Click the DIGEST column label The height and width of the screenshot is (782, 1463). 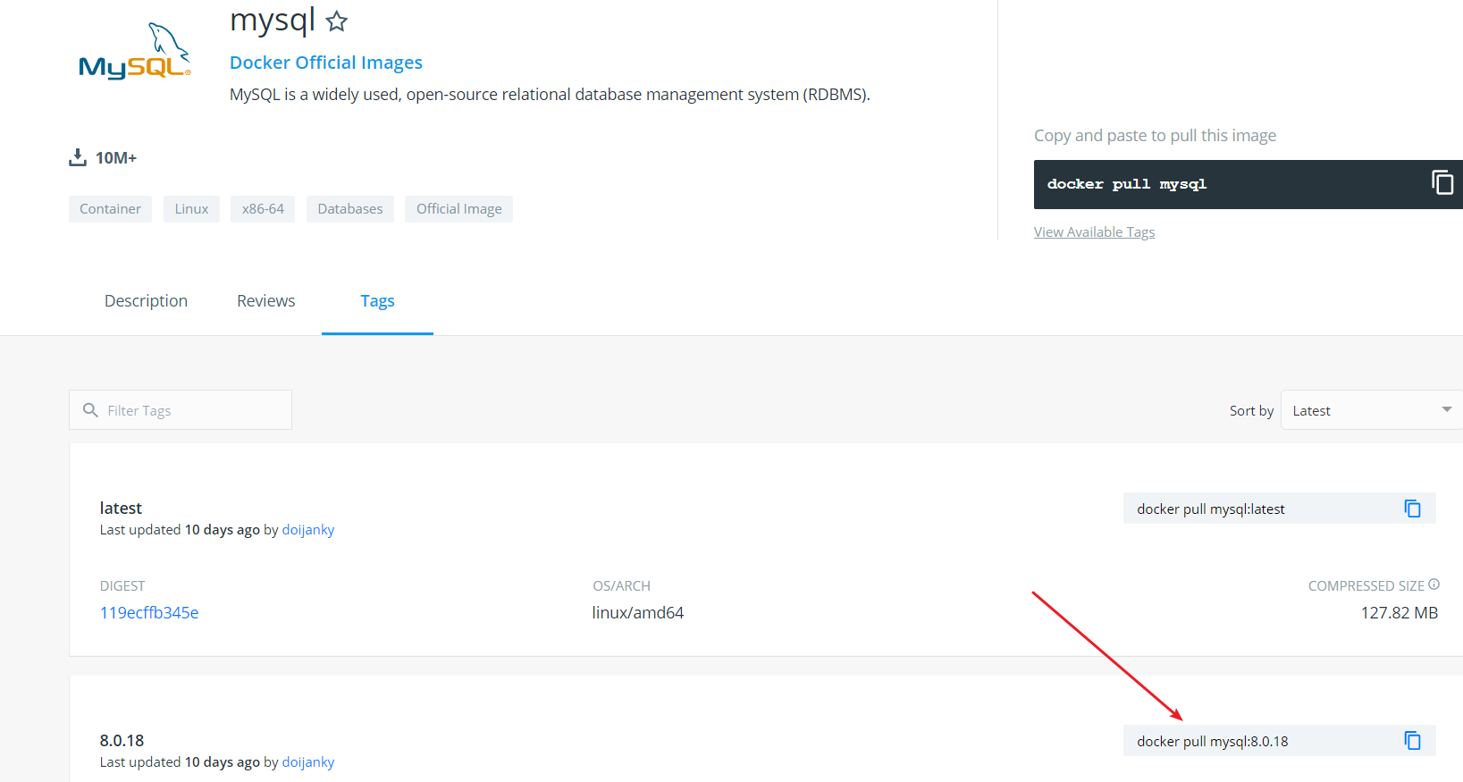pyautogui.click(x=122, y=586)
